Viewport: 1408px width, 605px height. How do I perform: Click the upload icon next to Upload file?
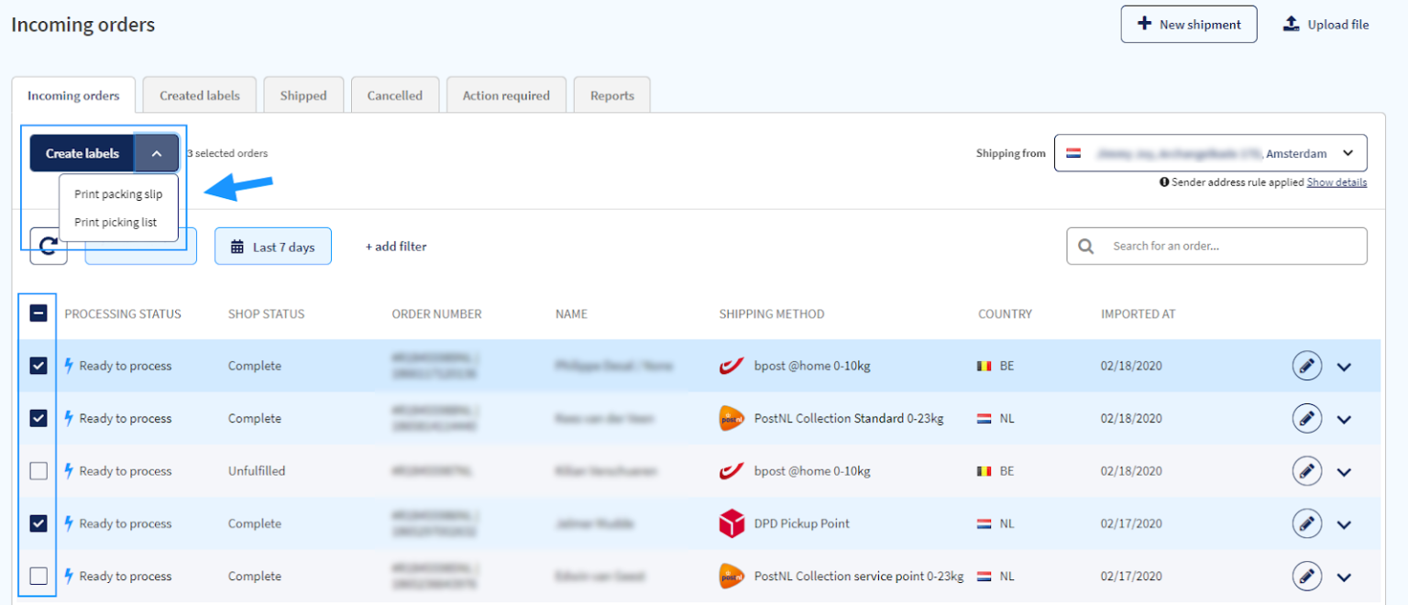1292,23
